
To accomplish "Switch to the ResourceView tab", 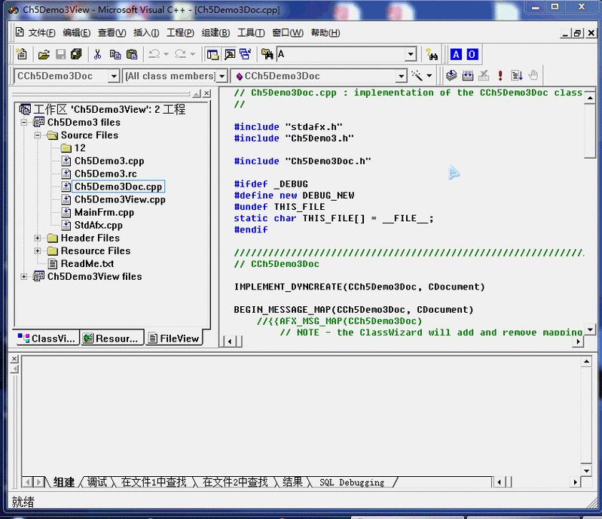I will [112, 338].
